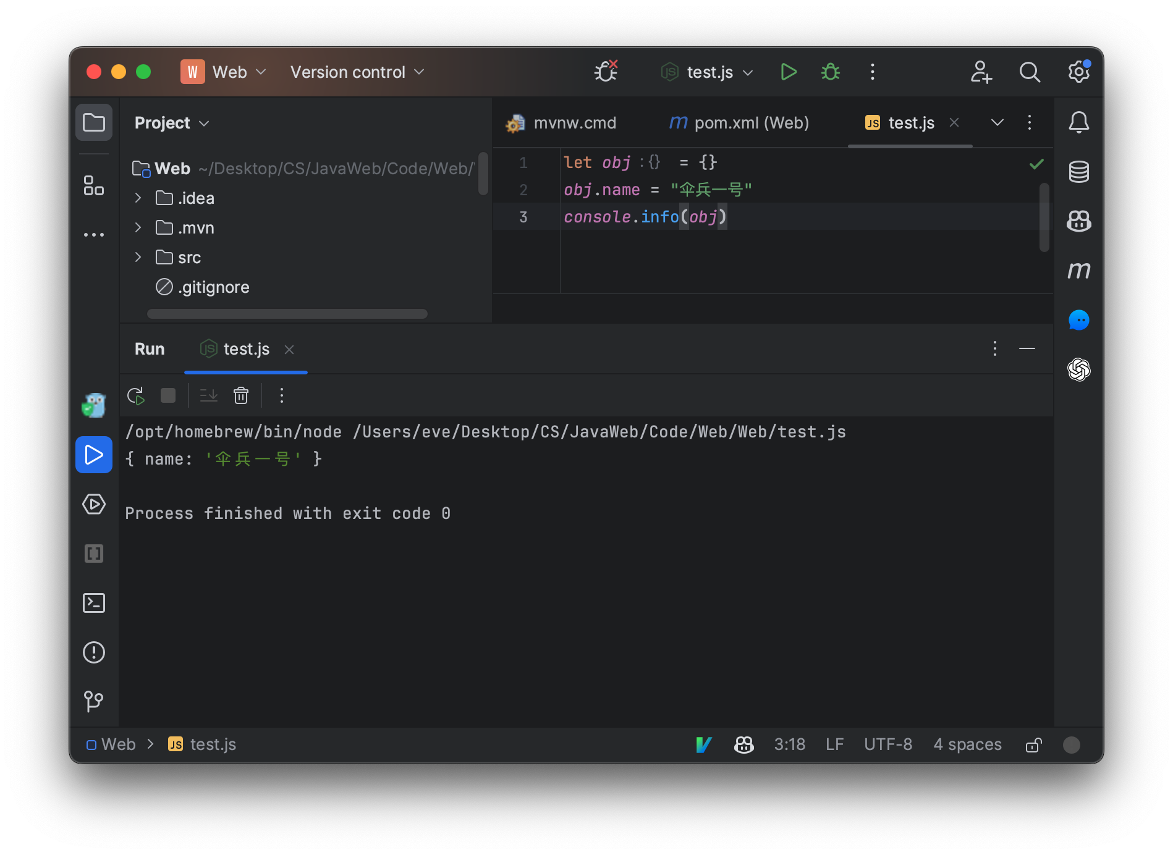The image size is (1173, 855).
Task: Click the Web breadcrumb in status bar
Action: point(111,744)
